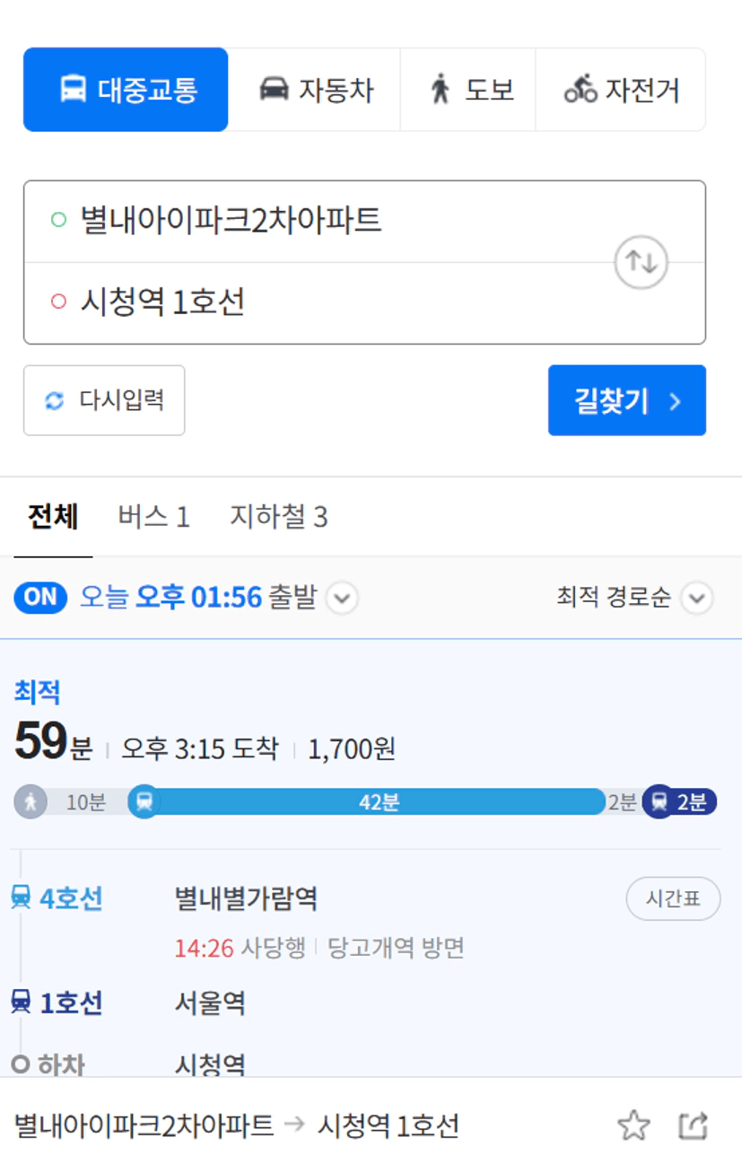Toggle the ON real-time departure switch
This screenshot has width=742, height=1155.
[40, 598]
